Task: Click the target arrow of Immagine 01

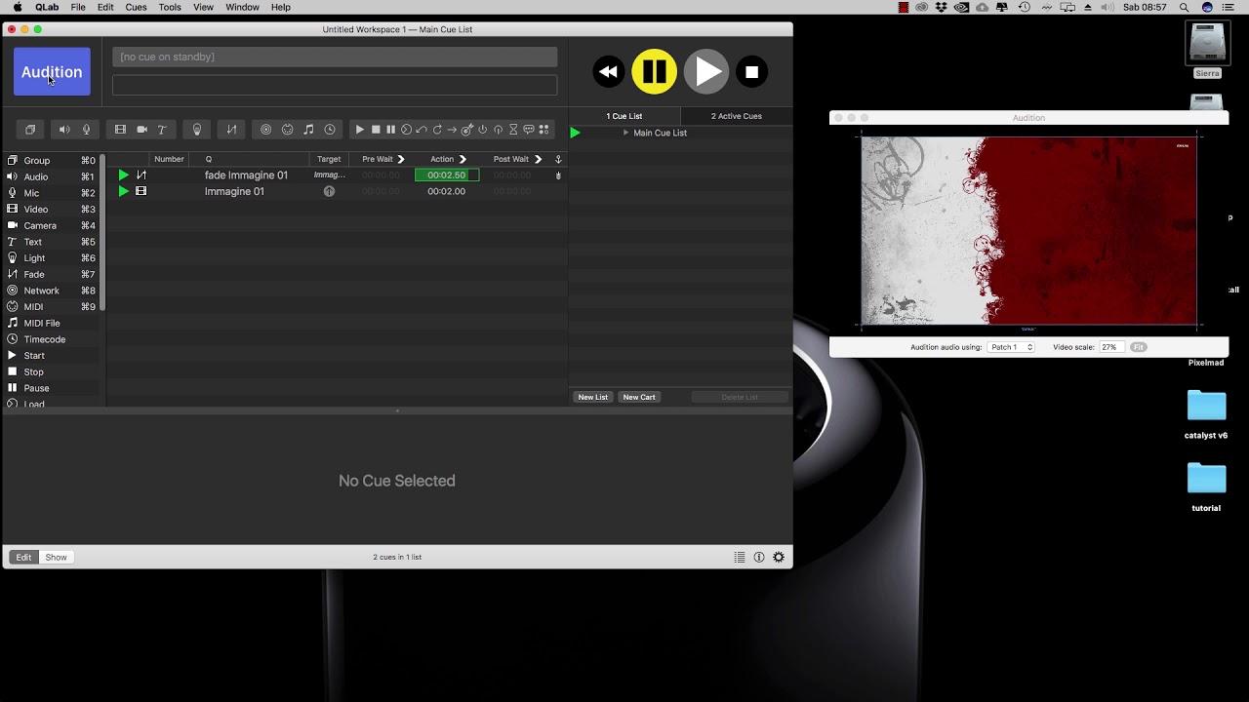Action: [329, 191]
